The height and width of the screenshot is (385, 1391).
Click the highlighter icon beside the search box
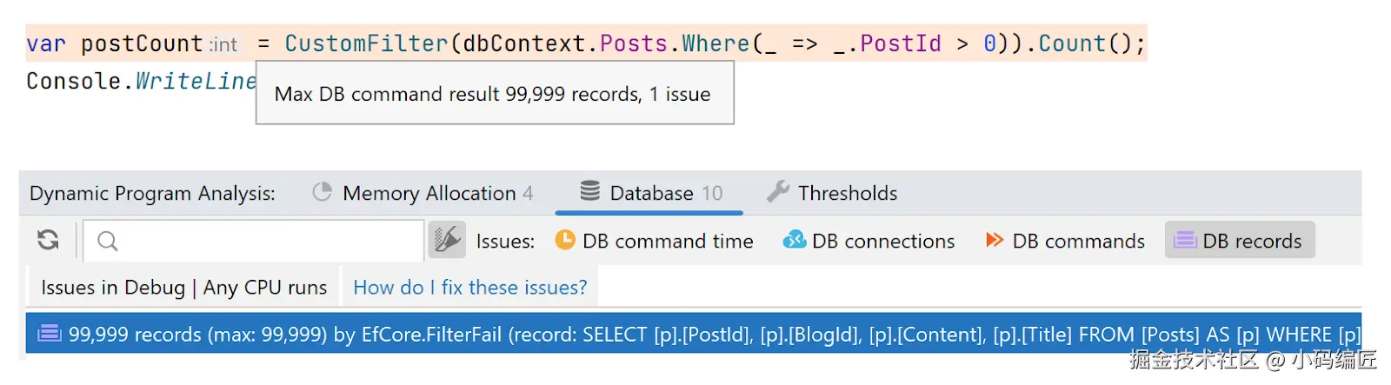pos(448,240)
